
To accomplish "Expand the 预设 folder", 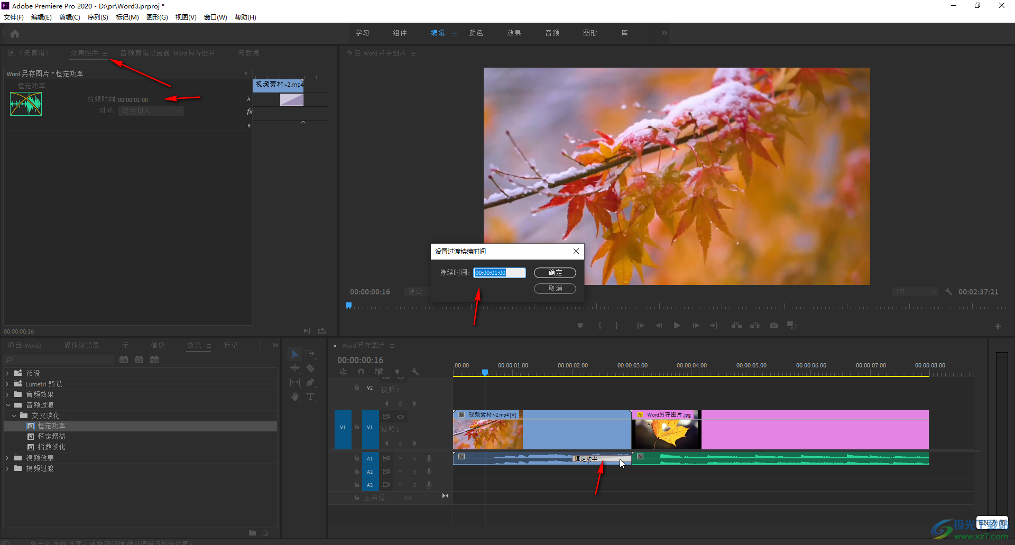I will [7, 373].
